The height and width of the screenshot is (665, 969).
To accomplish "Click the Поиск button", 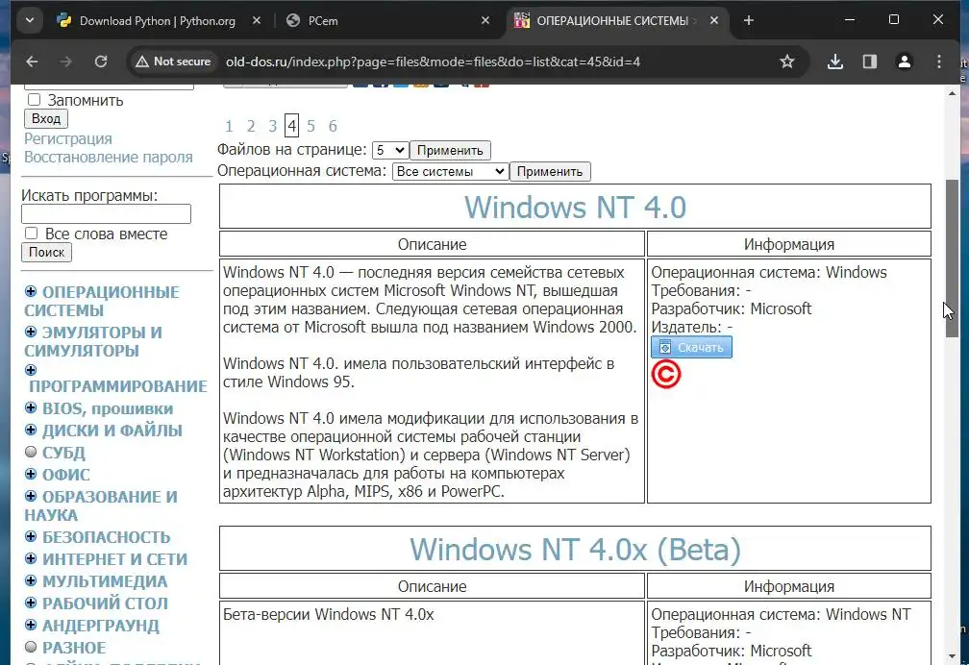I will 46,252.
